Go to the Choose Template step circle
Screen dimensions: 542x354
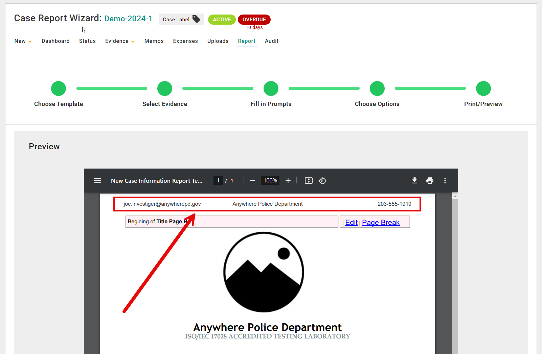(x=59, y=88)
